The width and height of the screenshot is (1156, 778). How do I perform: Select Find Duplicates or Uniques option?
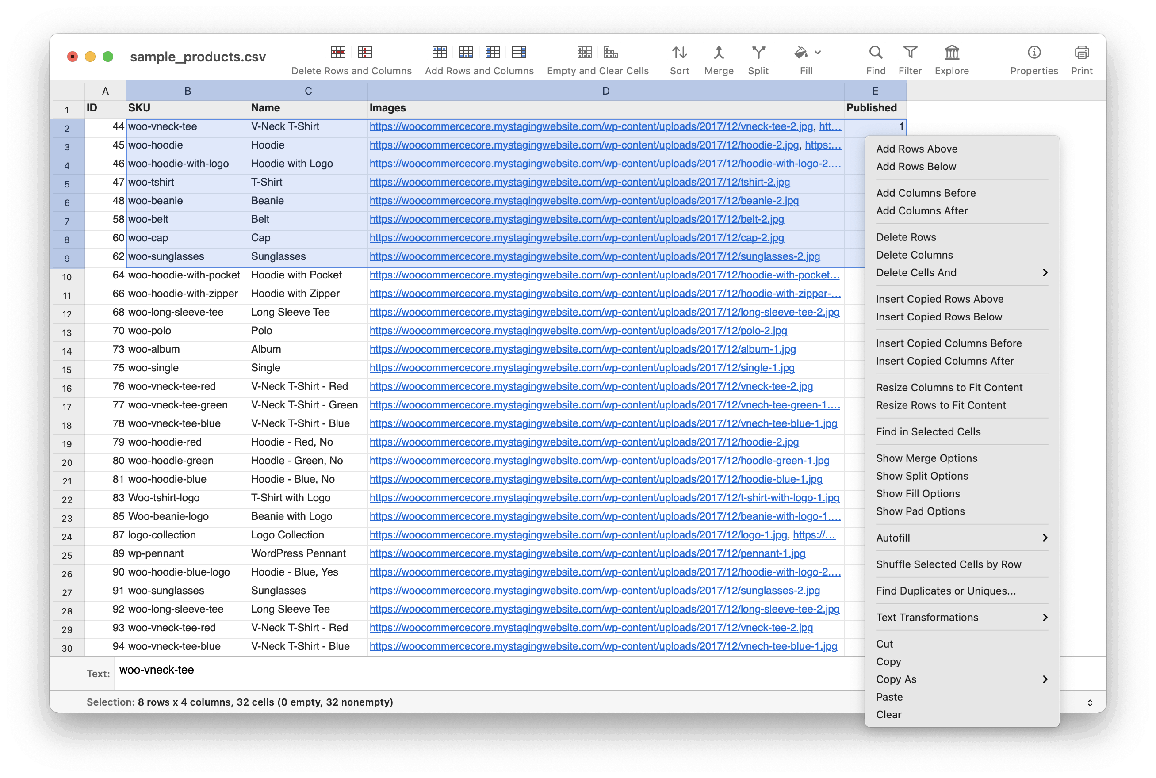point(947,591)
